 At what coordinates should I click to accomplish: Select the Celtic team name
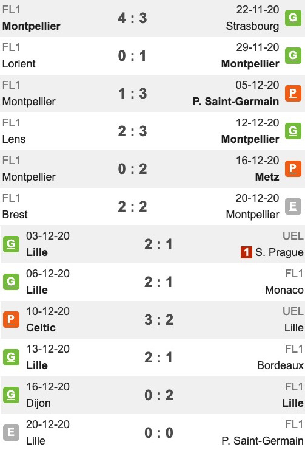pos(41,327)
